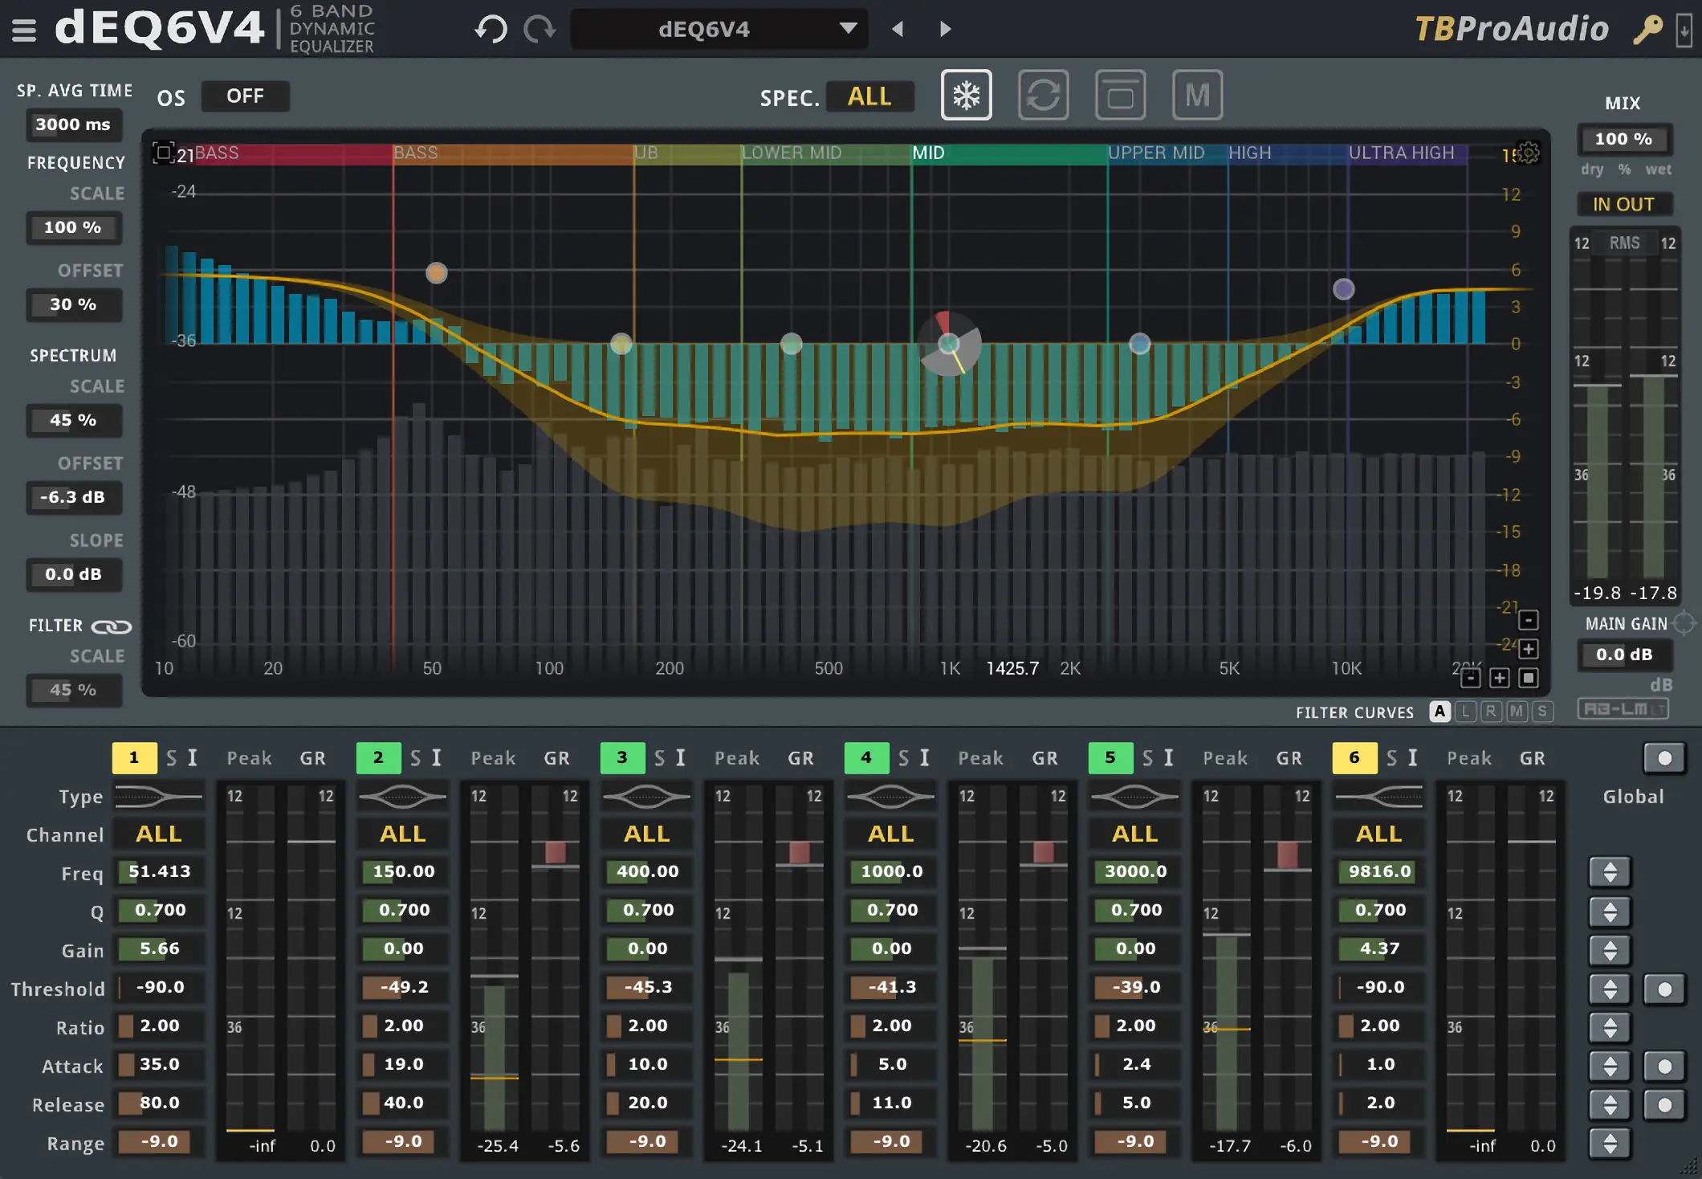Click band 4 solo S button
The height and width of the screenshot is (1179, 1702).
click(x=904, y=758)
